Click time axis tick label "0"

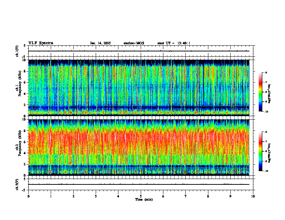[28, 196]
